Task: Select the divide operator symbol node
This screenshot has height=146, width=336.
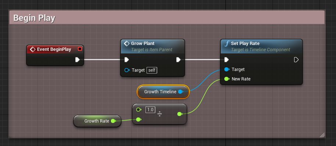Action: [x=160, y=114]
